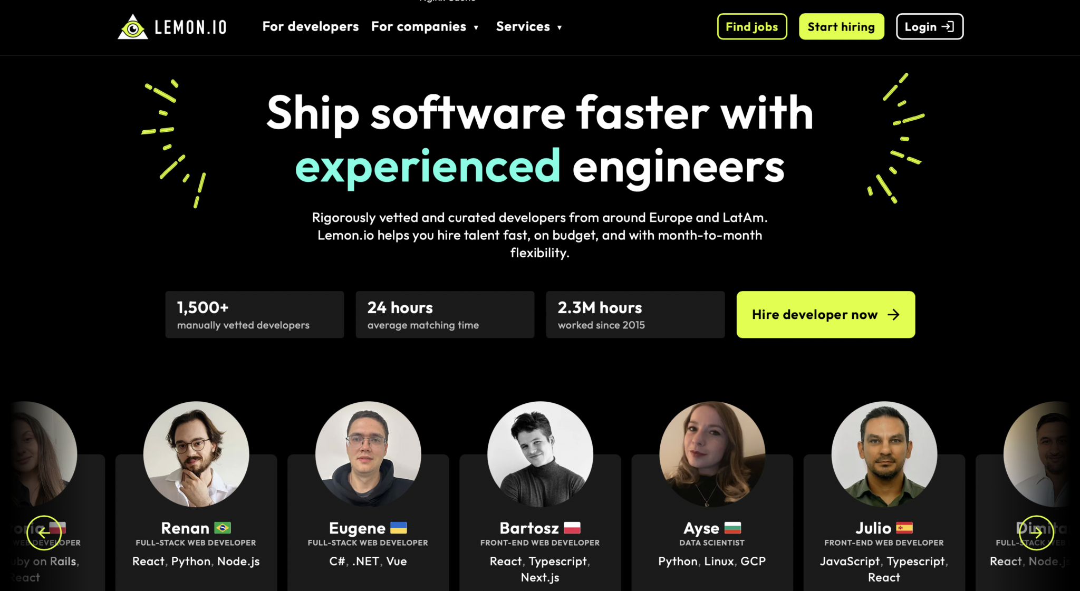Click the Find jobs button
The width and height of the screenshot is (1080, 591).
coord(751,26)
